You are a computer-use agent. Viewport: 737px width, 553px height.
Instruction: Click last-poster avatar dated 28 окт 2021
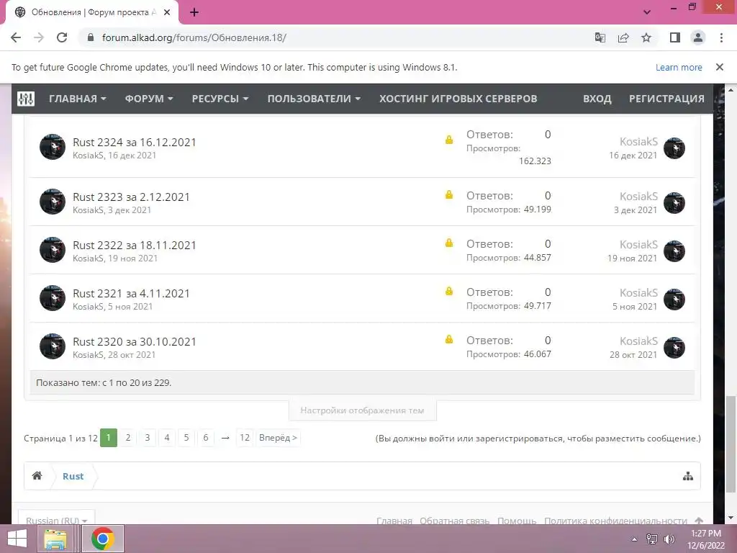coord(674,348)
